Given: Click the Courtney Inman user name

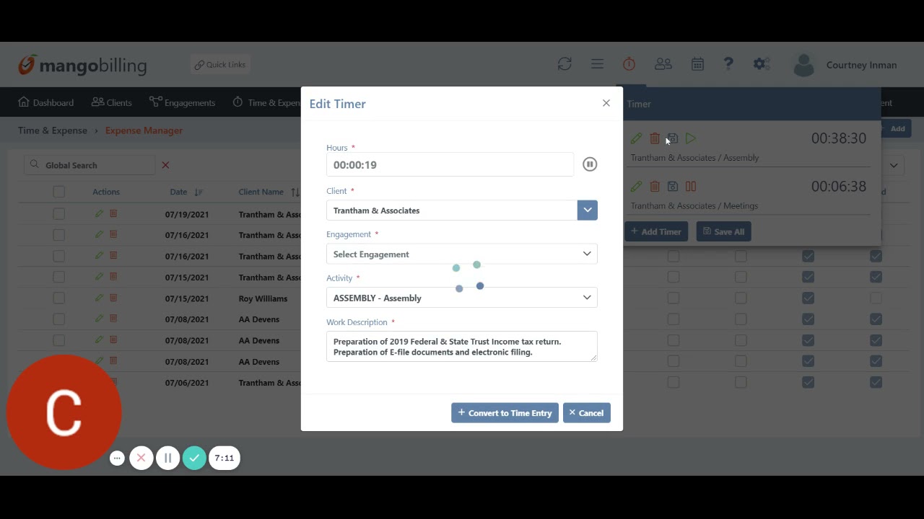Looking at the screenshot, I should pyautogui.click(x=861, y=65).
